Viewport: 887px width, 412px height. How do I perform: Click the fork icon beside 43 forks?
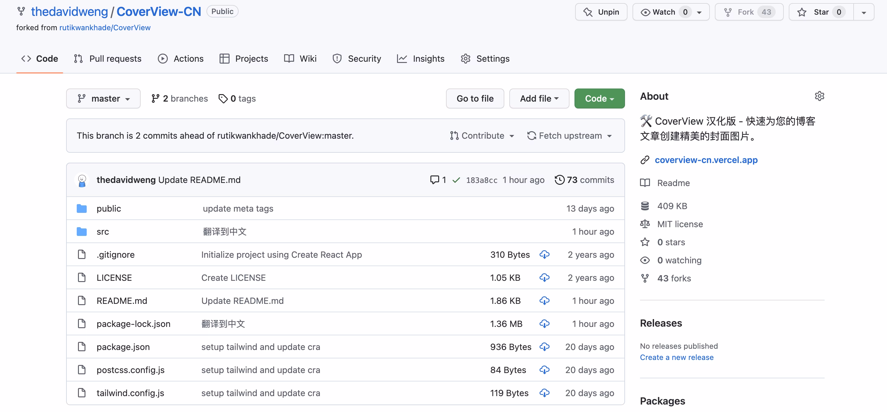pyautogui.click(x=645, y=278)
